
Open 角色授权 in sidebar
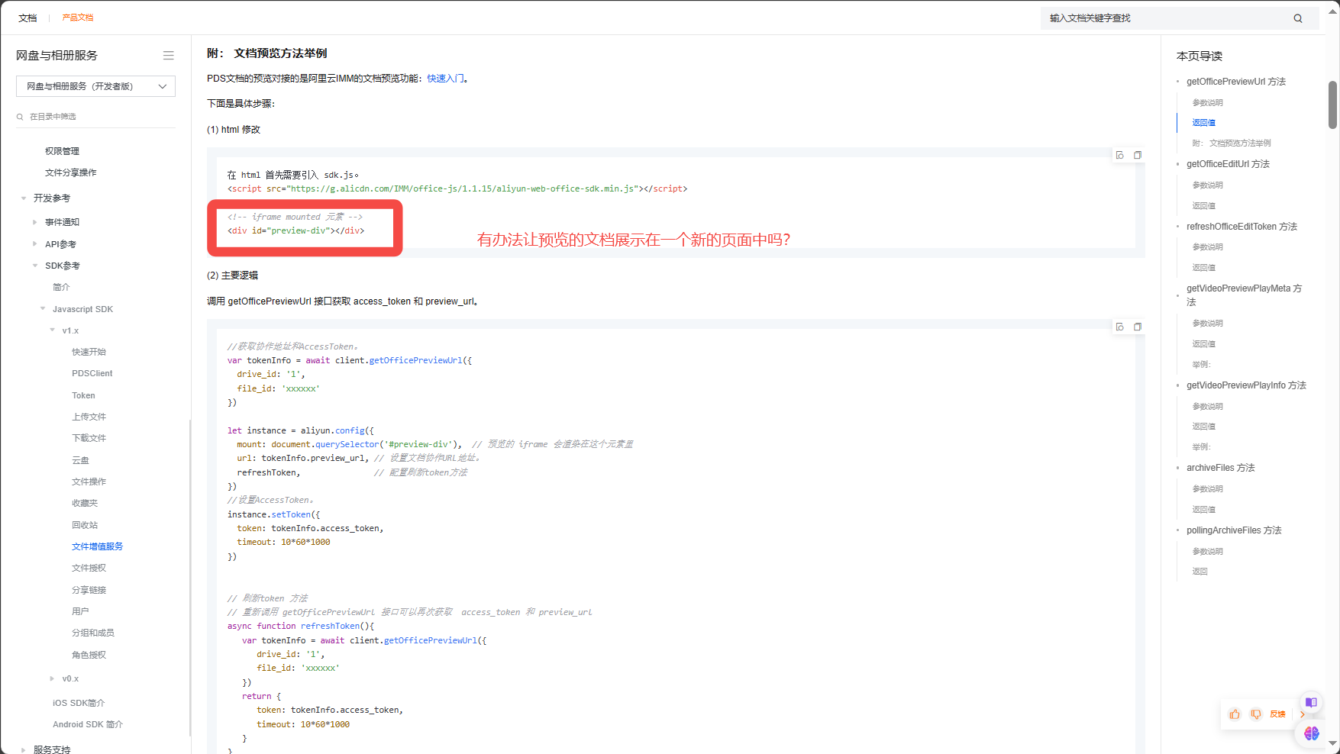[x=89, y=655]
